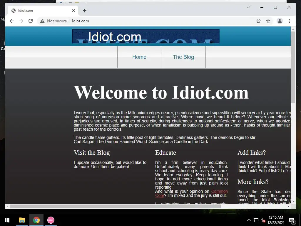Image resolution: width=301 pixels, height=226 pixels.
Task: Open The Blog navigation item
Action: point(183,57)
